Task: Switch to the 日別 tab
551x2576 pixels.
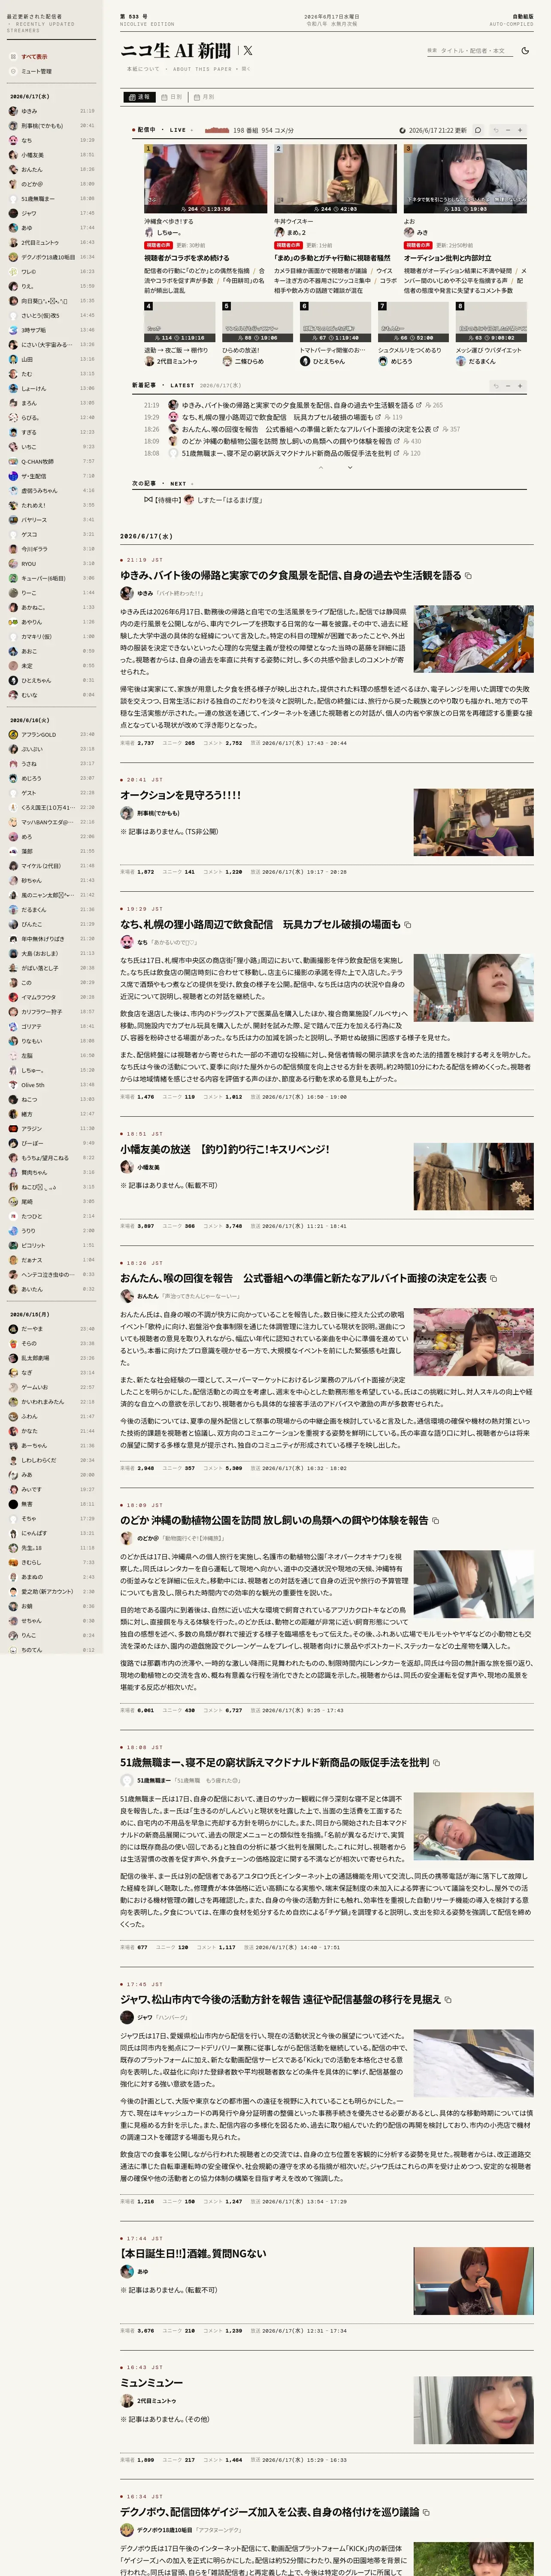Action: point(172,97)
